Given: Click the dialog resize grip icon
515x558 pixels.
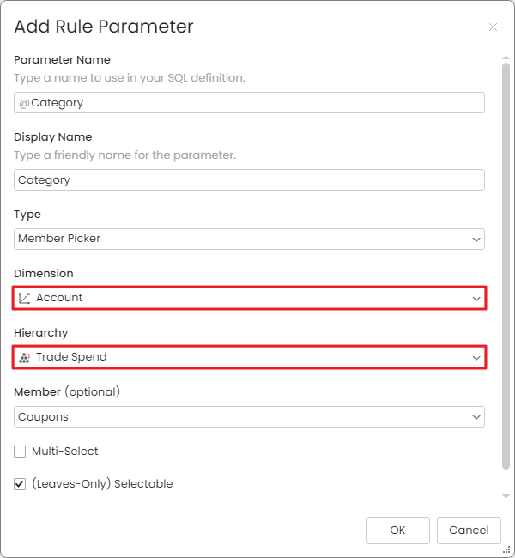Looking at the screenshot, I should pyautogui.click(x=506, y=550).
